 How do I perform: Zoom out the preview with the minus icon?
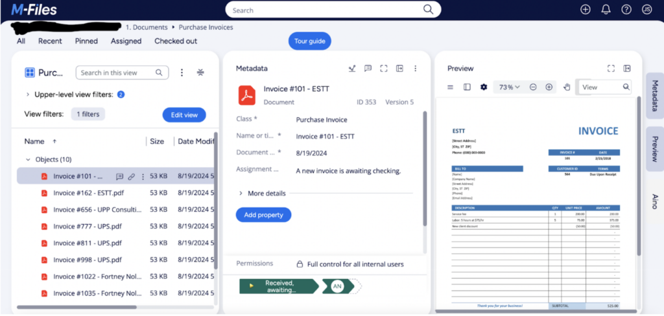[x=533, y=87]
